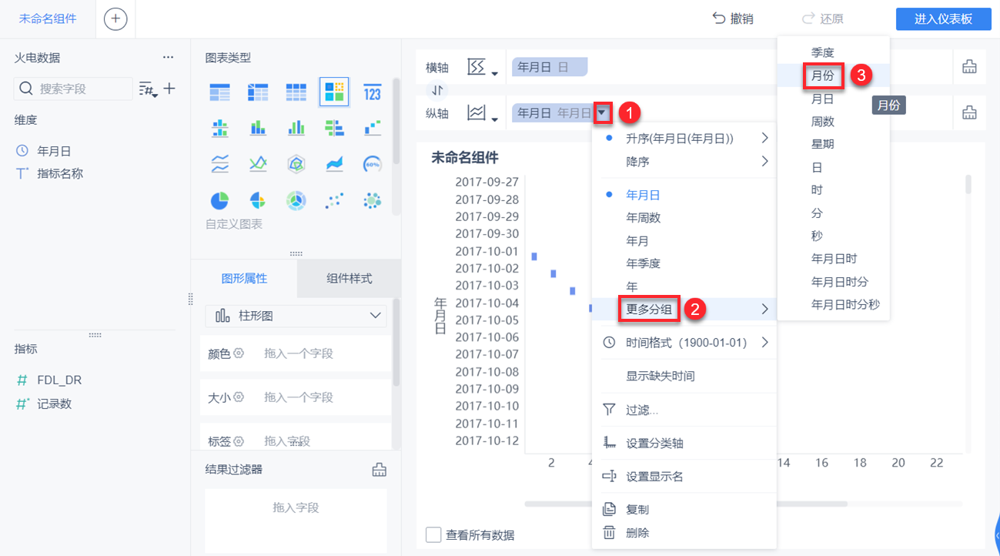Click the add field plus icon

click(169, 89)
